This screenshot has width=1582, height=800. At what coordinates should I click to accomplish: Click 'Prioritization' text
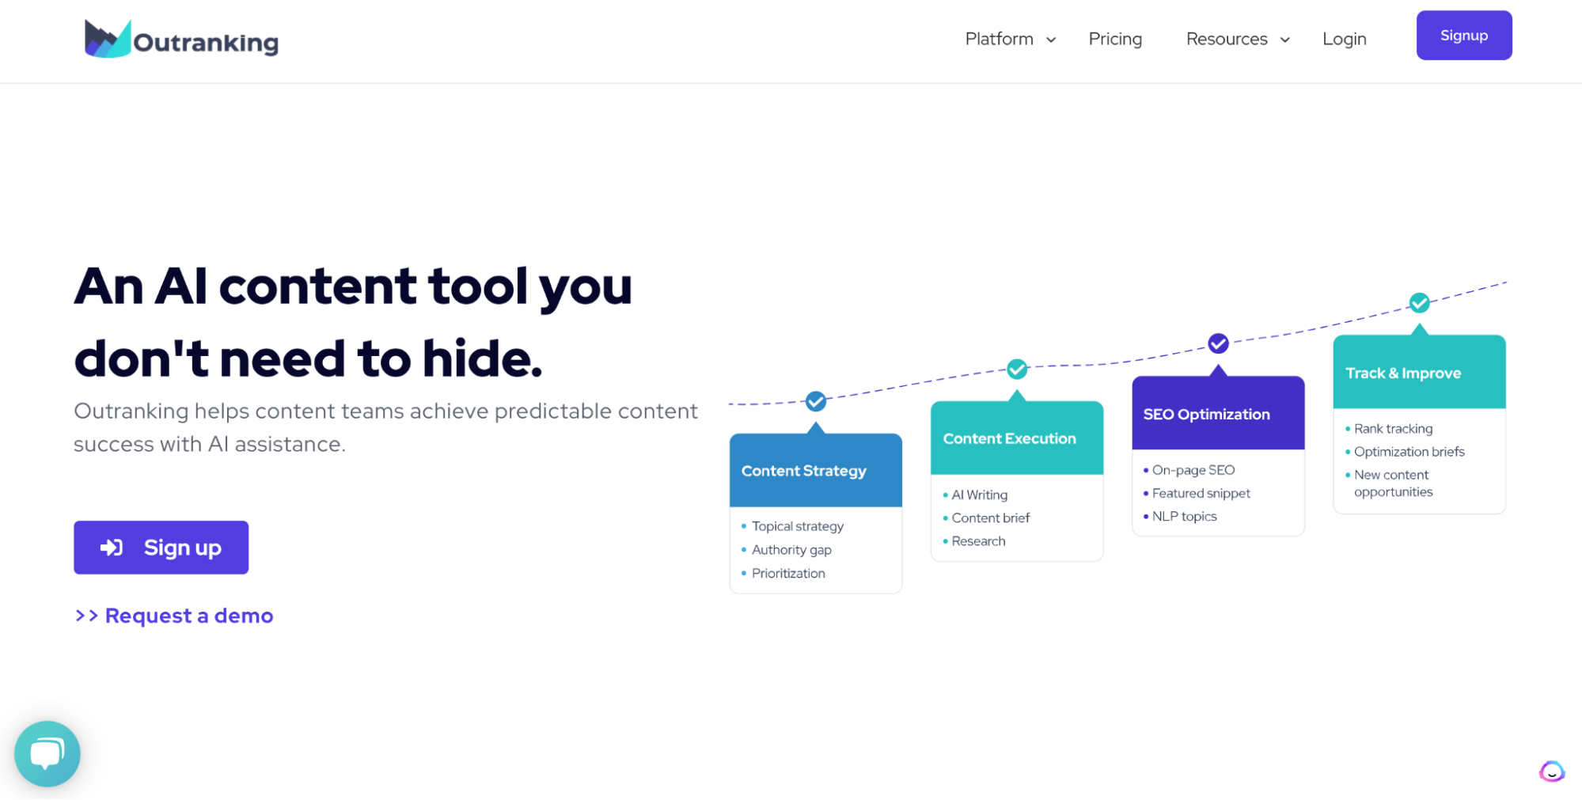point(788,573)
